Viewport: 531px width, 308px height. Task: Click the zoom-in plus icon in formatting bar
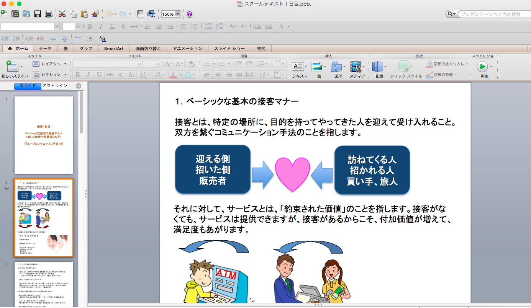[64, 39]
